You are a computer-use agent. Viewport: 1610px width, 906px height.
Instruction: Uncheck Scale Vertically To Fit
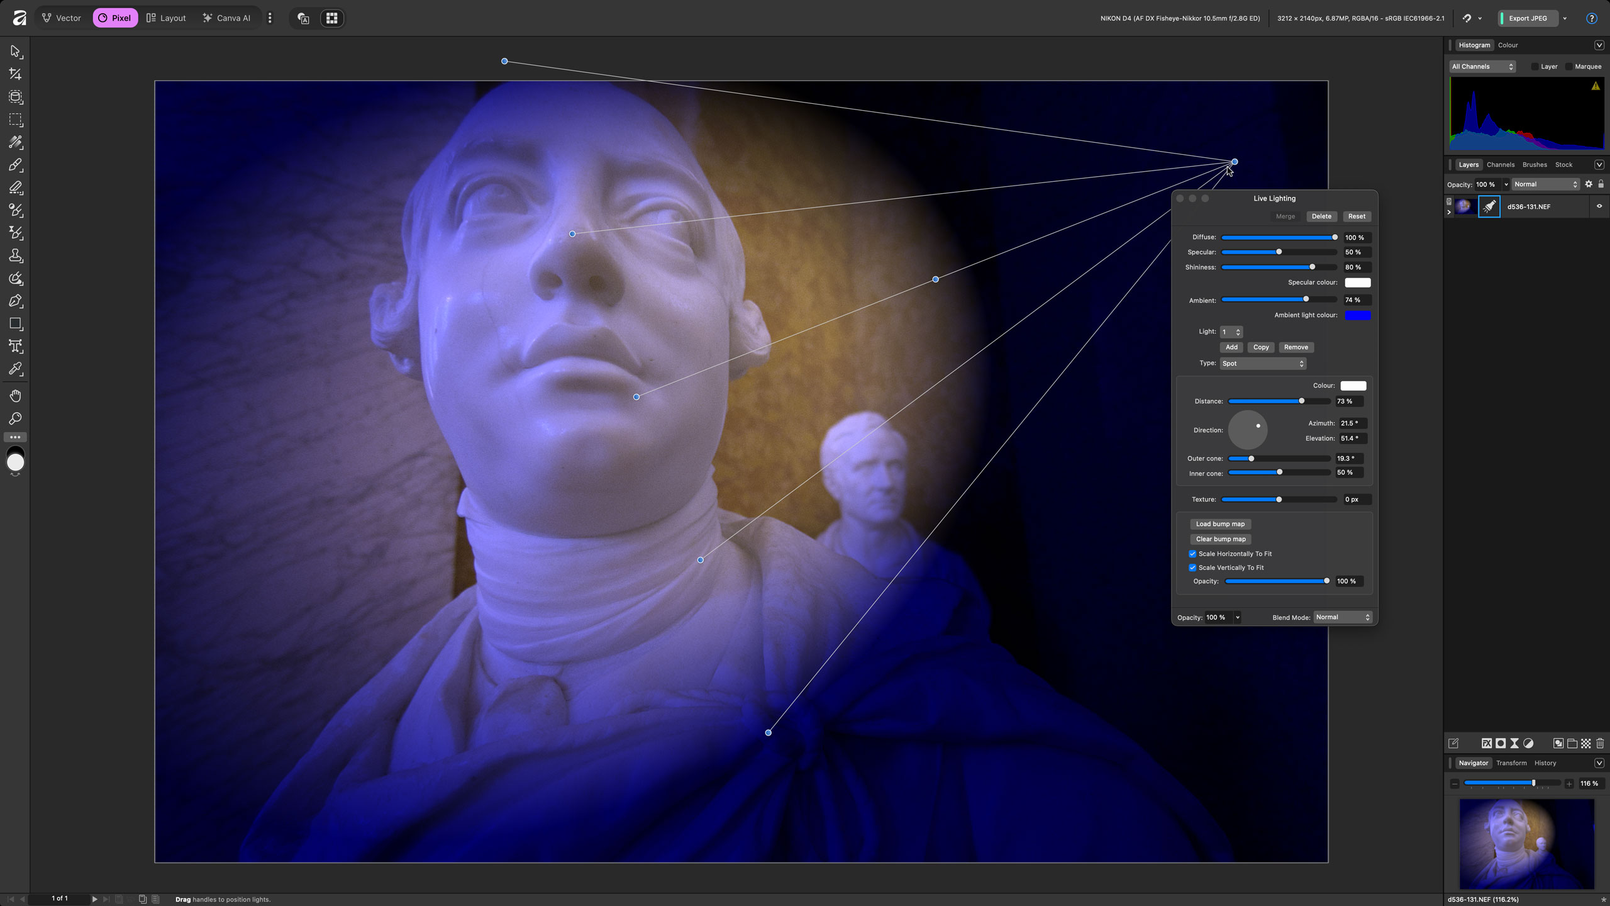pos(1192,568)
